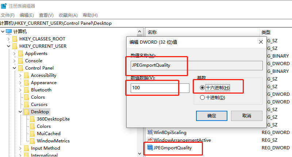
Task: Click the registry path address bar
Action: pos(146,23)
